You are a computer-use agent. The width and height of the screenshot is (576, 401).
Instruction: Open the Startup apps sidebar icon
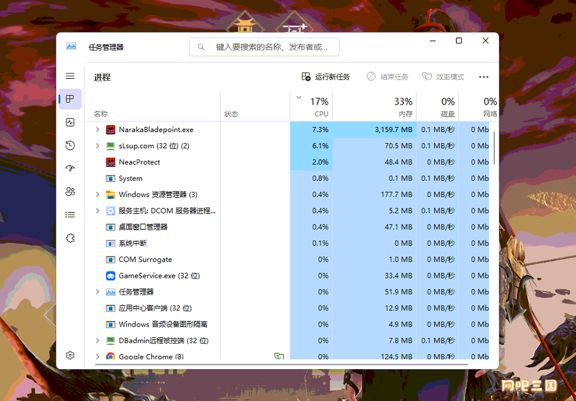click(x=70, y=168)
